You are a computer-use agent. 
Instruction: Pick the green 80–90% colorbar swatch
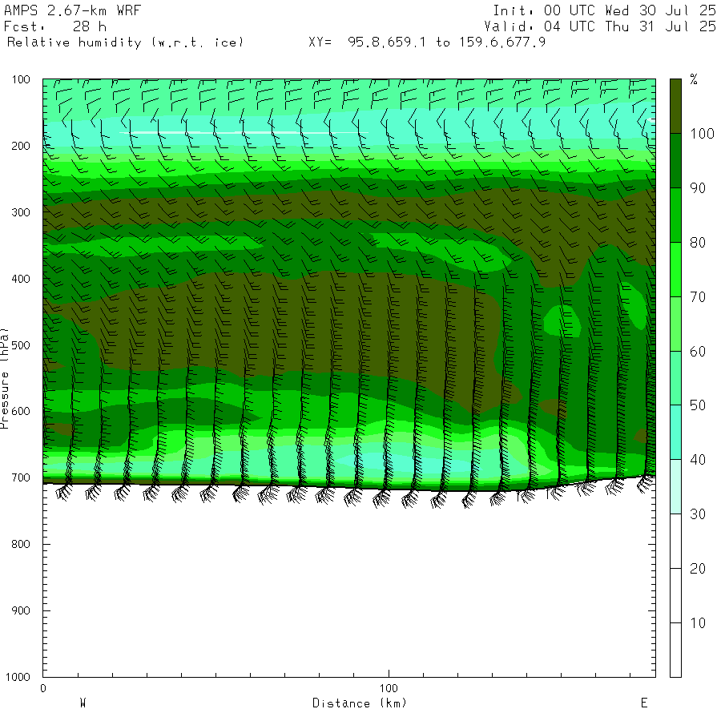(675, 215)
